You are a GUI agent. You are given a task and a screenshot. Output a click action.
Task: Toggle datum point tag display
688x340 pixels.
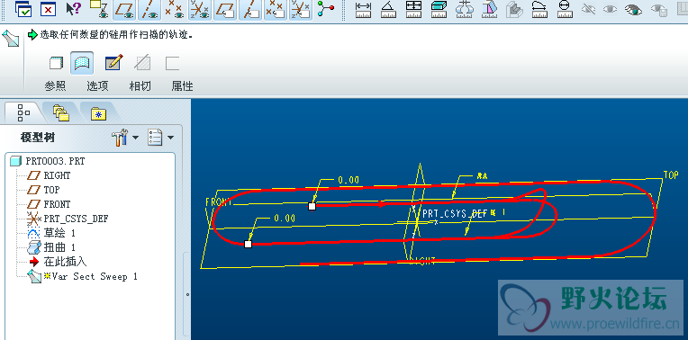point(276,10)
